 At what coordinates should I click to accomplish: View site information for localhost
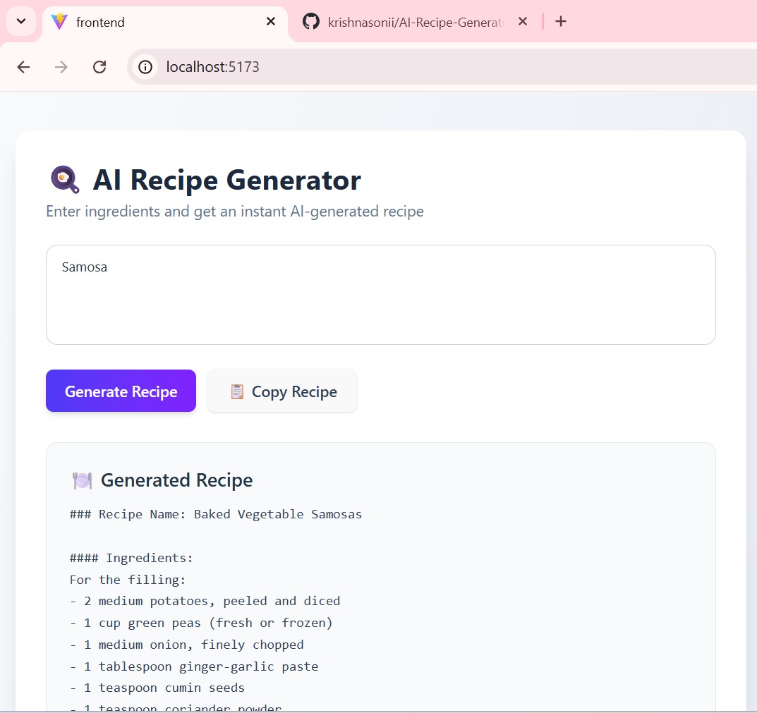[x=145, y=66]
